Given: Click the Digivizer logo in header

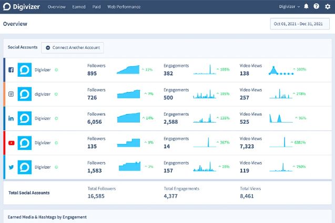Looking at the screenshot, I should (22, 7).
